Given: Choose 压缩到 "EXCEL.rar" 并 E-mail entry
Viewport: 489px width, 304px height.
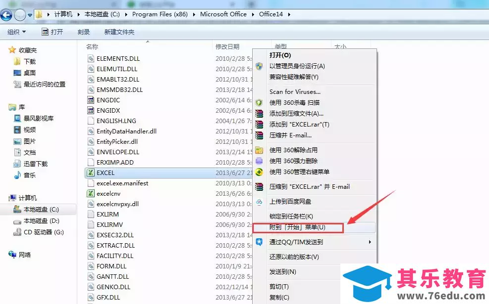Looking at the screenshot, I should point(309,187).
